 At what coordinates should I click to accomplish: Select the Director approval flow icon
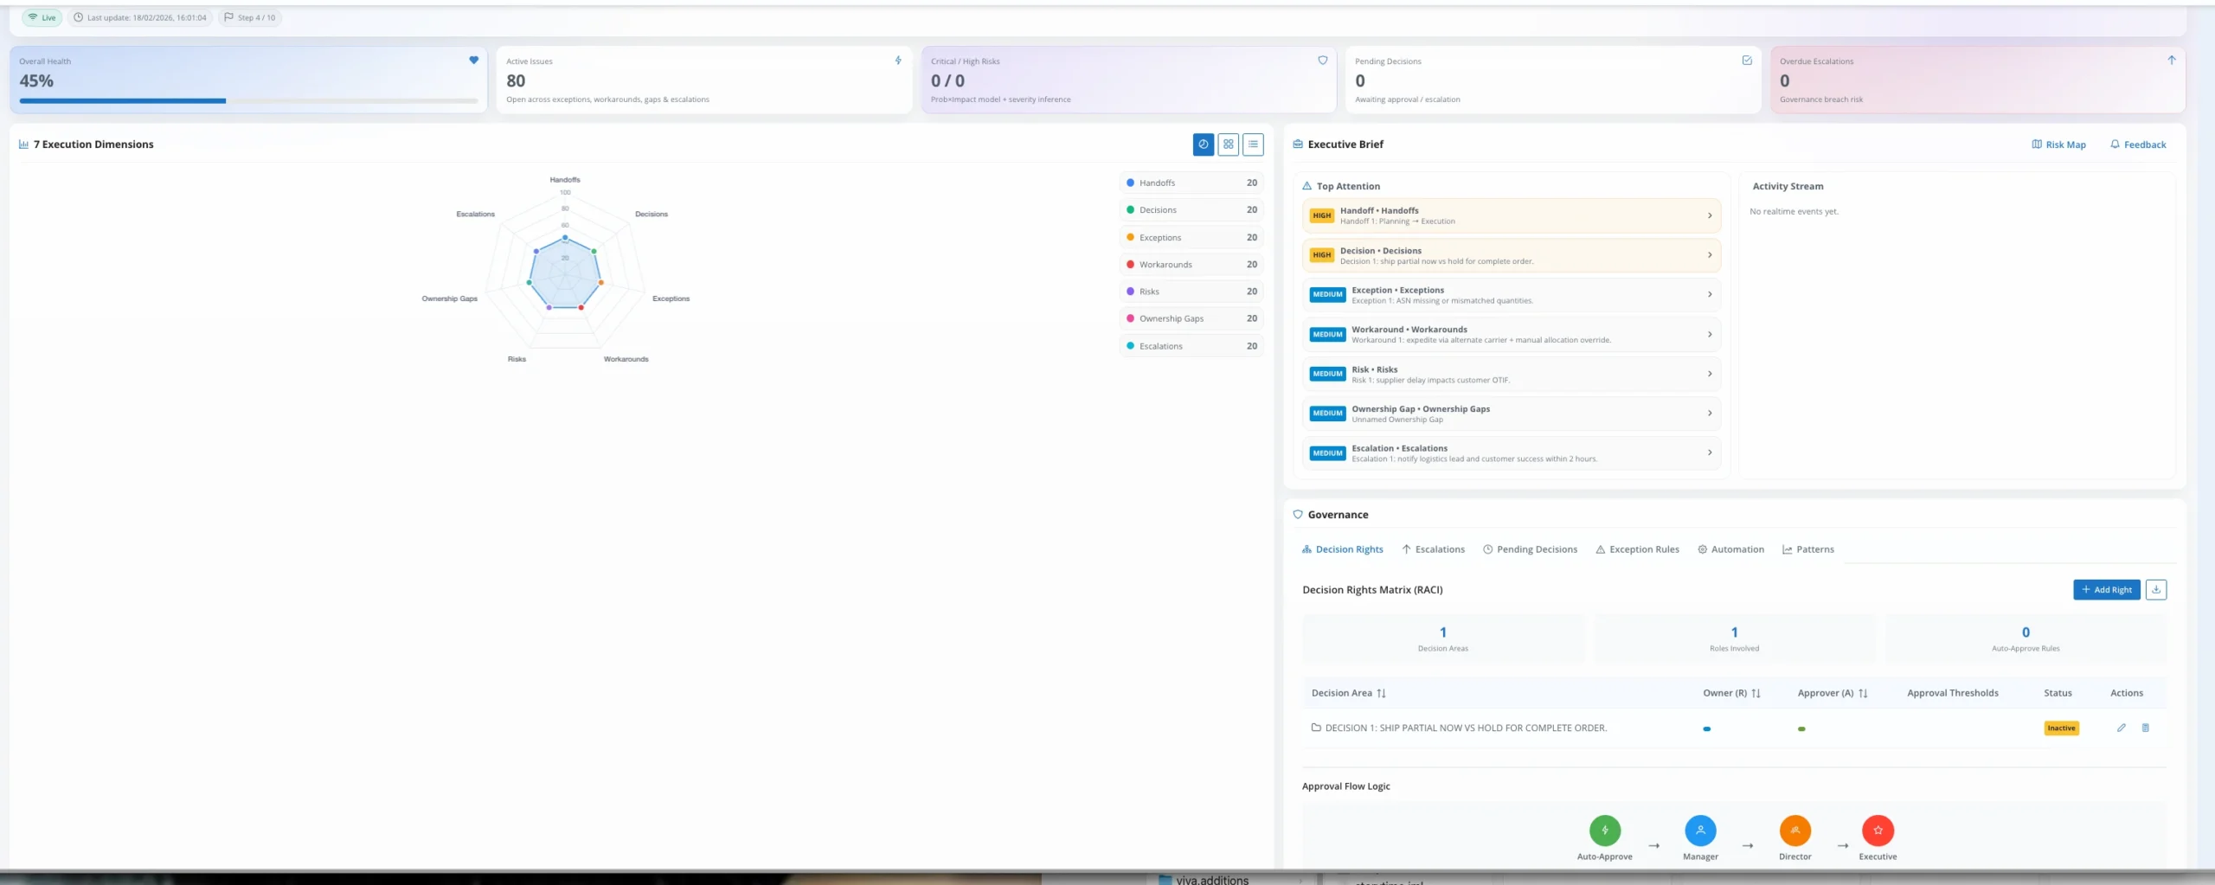coord(1794,830)
